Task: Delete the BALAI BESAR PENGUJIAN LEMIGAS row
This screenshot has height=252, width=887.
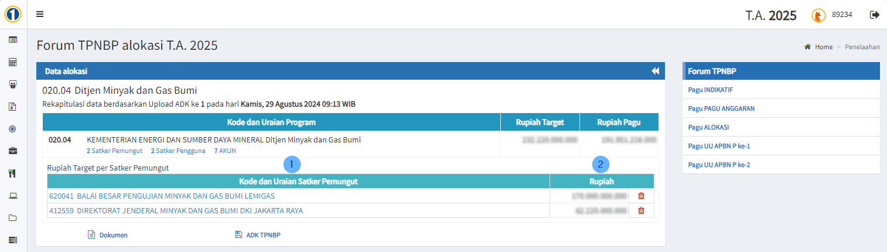Action: tap(641, 196)
